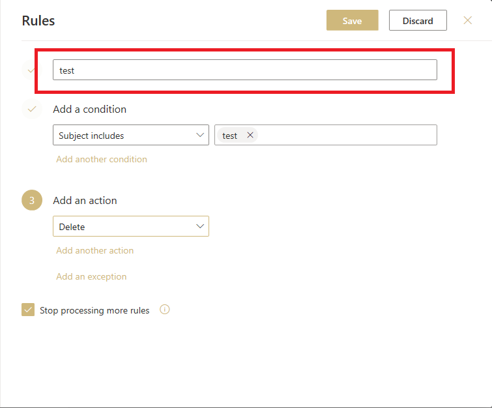Open the Delete action dropdown

(x=131, y=226)
